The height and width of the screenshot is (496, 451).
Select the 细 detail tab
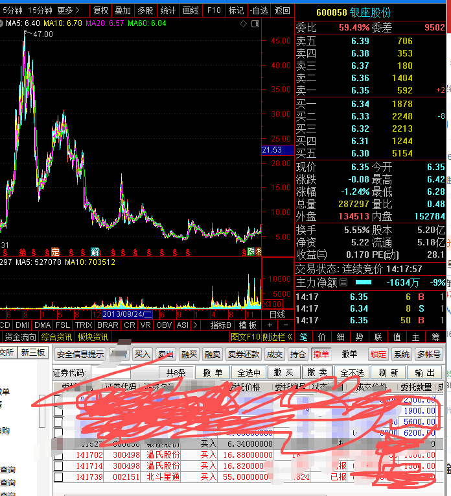(340, 337)
